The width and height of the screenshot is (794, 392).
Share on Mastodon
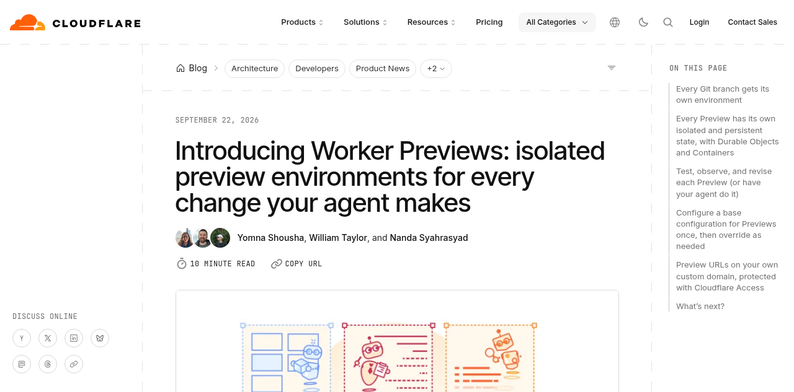point(22,364)
